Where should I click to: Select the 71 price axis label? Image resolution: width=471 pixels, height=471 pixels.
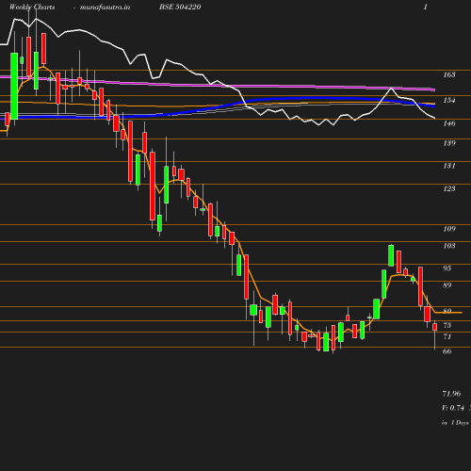[x=447, y=336]
